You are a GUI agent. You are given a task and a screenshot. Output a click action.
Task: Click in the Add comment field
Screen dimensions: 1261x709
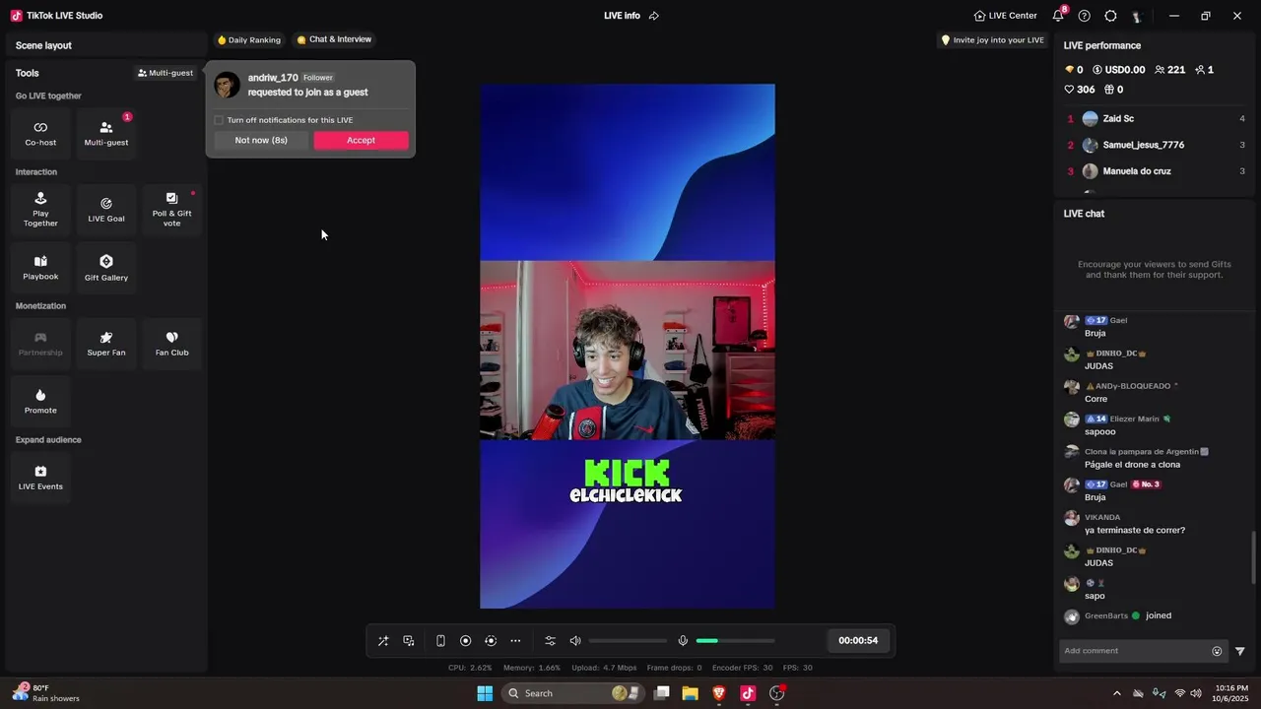point(1135,651)
